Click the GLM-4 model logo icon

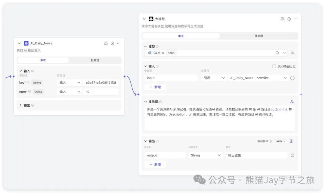click(x=150, y=53)
